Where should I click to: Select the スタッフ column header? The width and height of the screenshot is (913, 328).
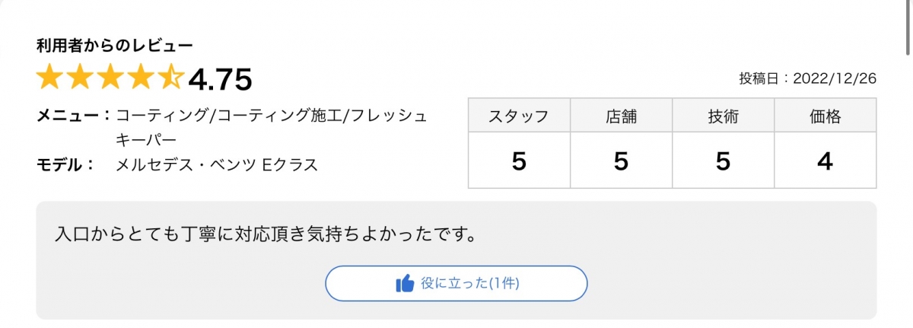tap(519, 116)
